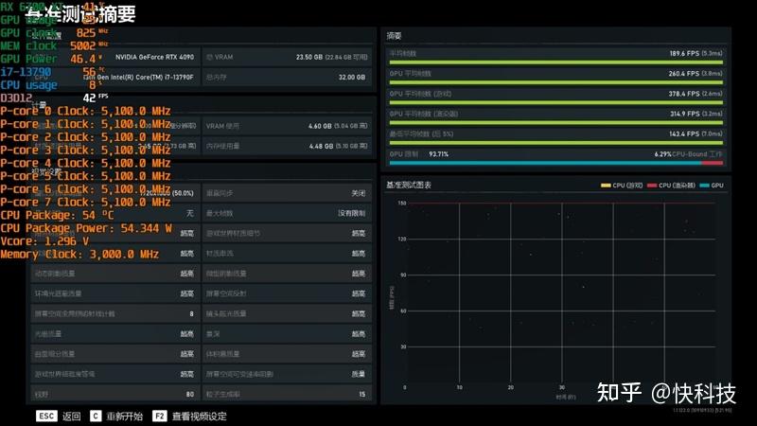Click the settings value 15 in the bottom row
757x426 pixels.
[x=362, y=395]
